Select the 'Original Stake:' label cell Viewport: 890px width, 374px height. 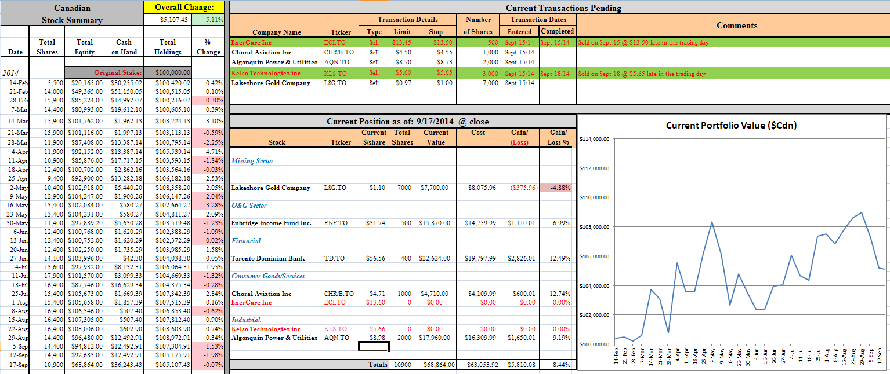click(103, 72)
